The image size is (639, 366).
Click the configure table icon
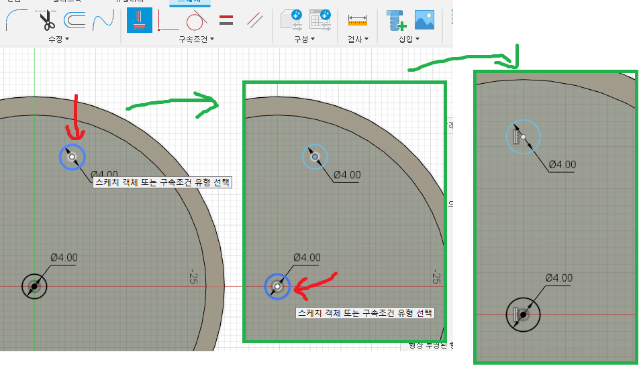[320, 20]
